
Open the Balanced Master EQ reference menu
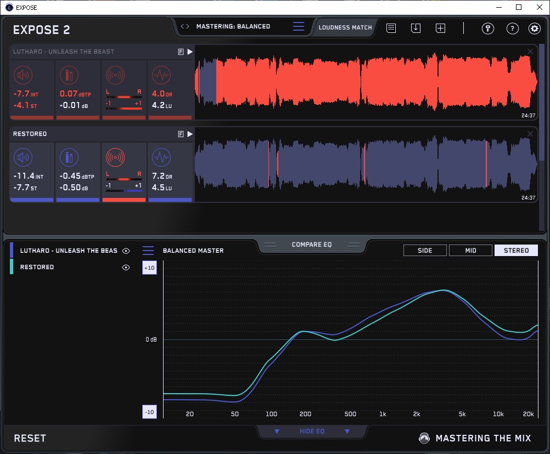148,251
